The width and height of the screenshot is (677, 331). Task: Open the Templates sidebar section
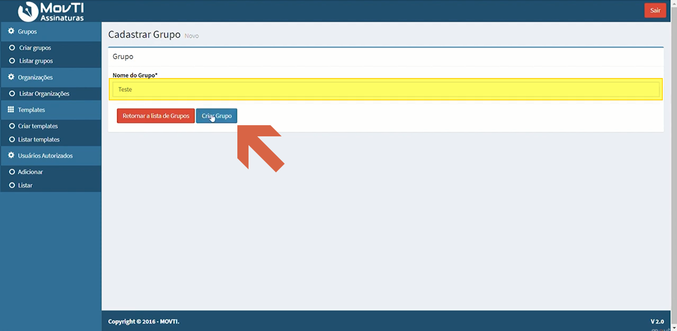pyautogui.click(x=51, y=110)
